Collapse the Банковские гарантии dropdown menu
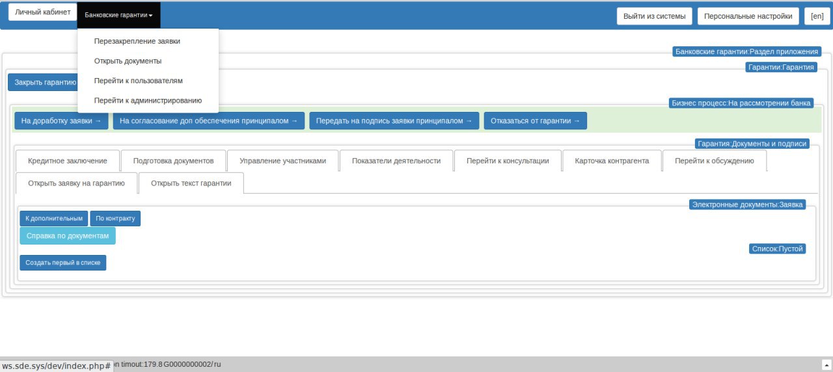This screenshot has height=372, width=833. 118,14
